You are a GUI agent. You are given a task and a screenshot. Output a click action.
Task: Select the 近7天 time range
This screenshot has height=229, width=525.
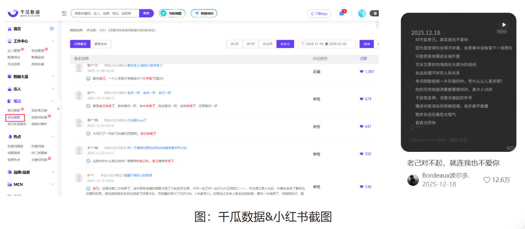point(250,44)
